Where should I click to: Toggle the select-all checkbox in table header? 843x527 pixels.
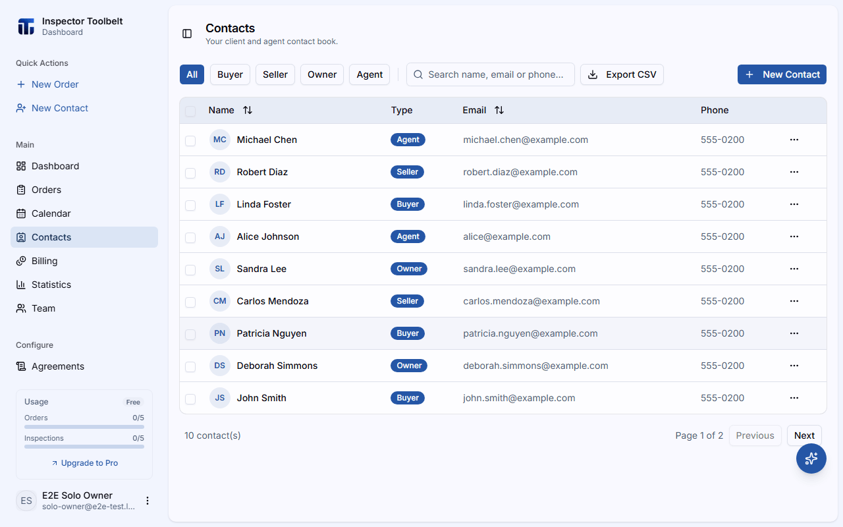click(x=190, y=111)
